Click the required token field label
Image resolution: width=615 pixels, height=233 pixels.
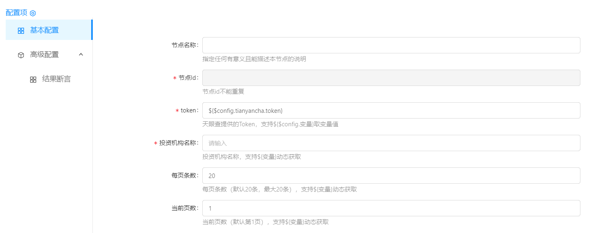point(189,110)
